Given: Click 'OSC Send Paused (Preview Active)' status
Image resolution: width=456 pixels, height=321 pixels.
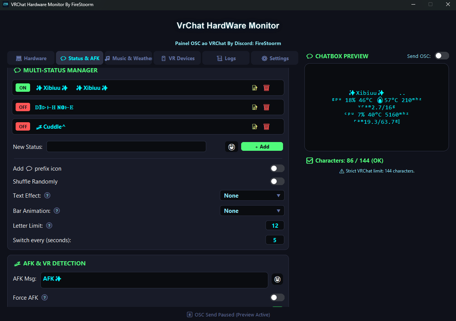Looking at the screenshot, I should pyautogui.click(x=232, y=315).
